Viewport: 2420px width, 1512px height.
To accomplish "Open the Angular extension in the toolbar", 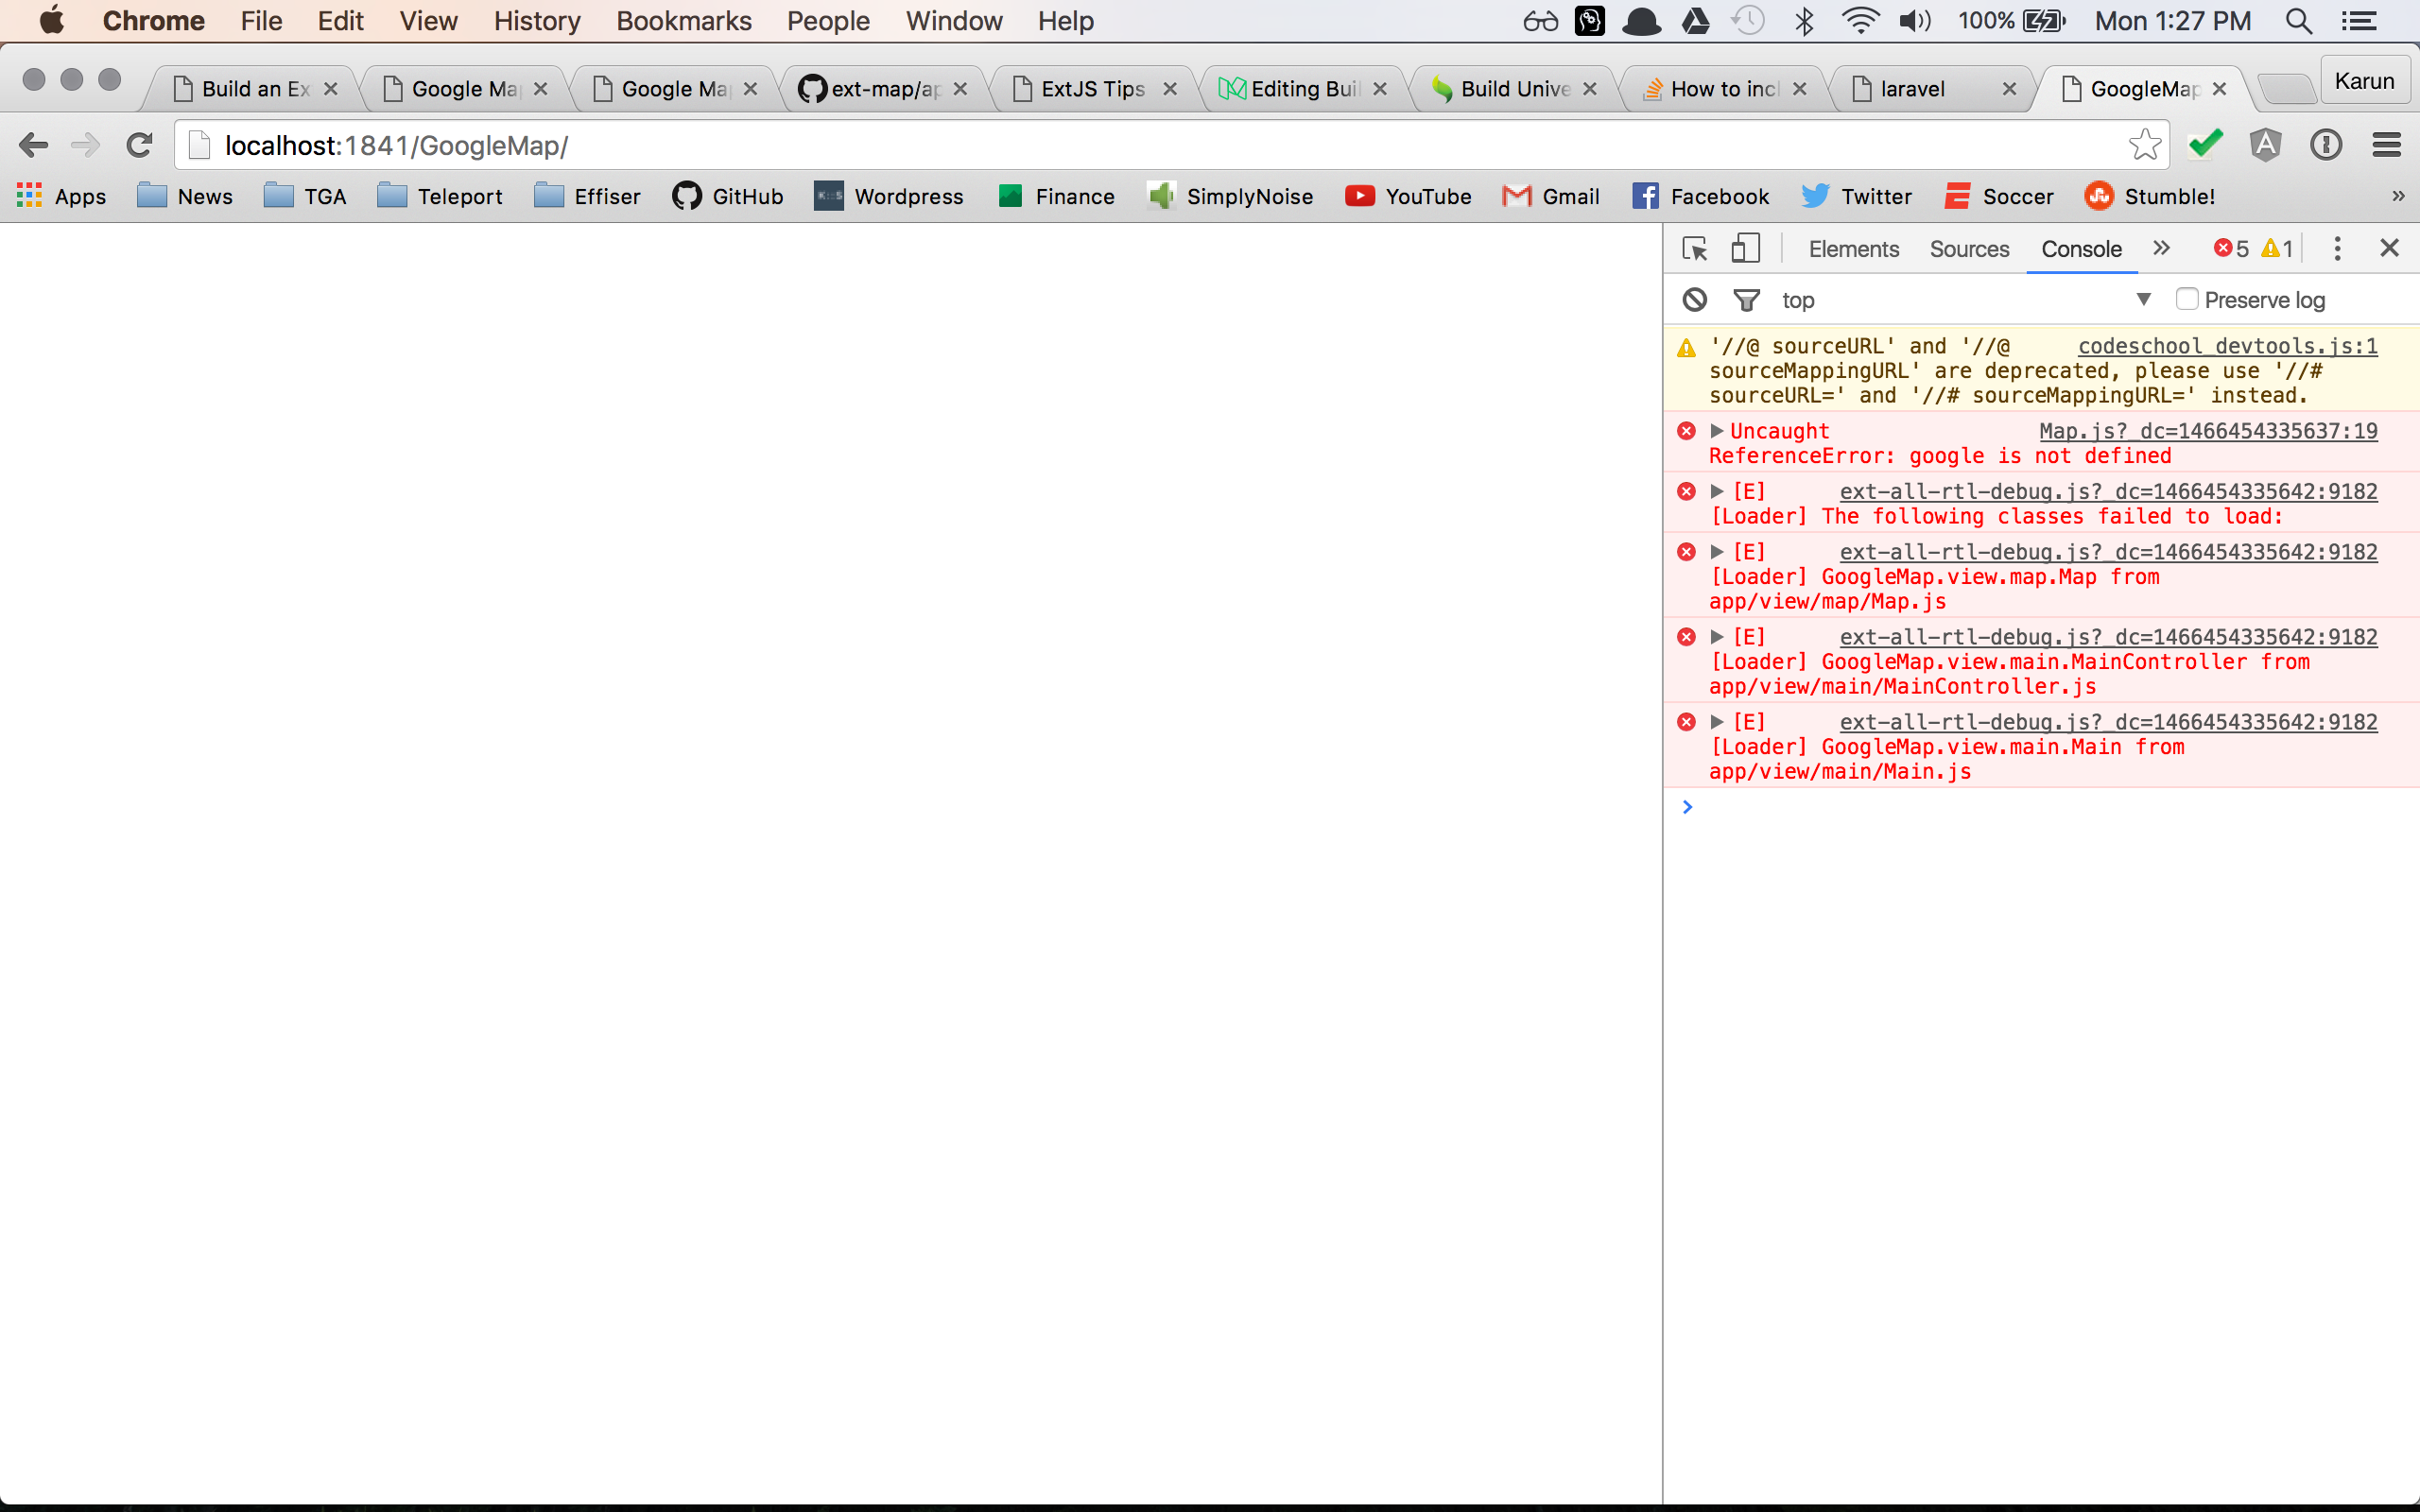I will click(x=2266, y=145).
